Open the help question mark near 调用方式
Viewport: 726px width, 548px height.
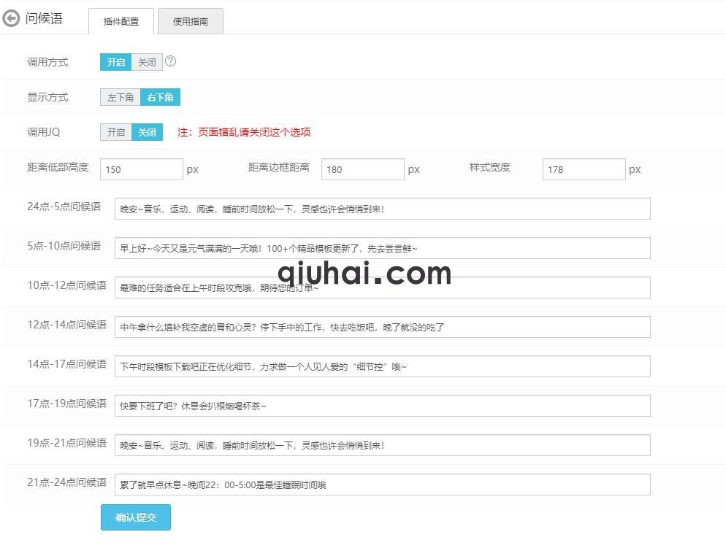tap(171, 62)
